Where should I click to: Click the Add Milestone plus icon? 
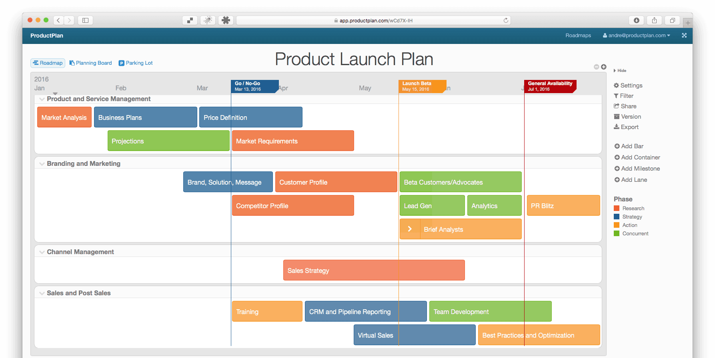click(x=617, y=169)
